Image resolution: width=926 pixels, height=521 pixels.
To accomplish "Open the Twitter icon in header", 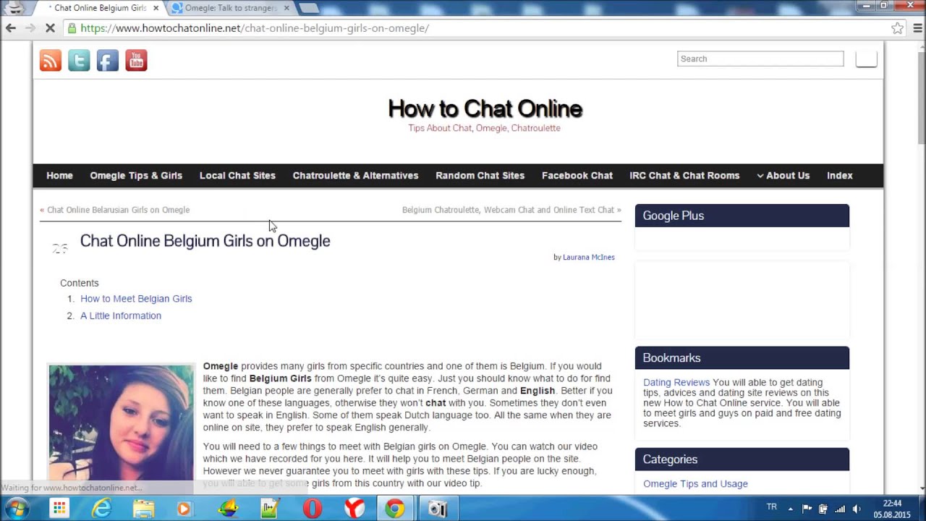I will coord(79,61).
